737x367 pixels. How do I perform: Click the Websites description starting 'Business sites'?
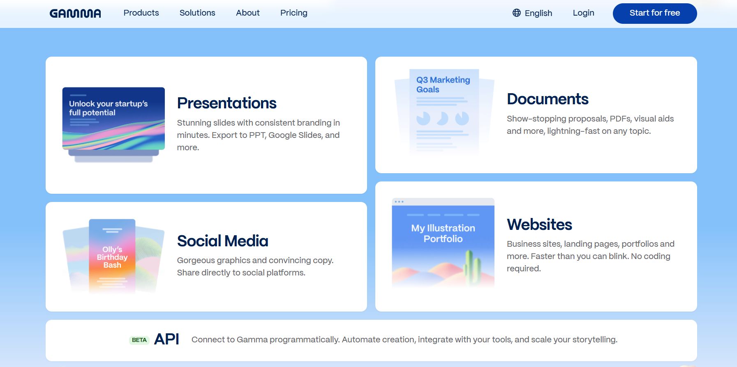pyautogui.click(x=591, y=256)
